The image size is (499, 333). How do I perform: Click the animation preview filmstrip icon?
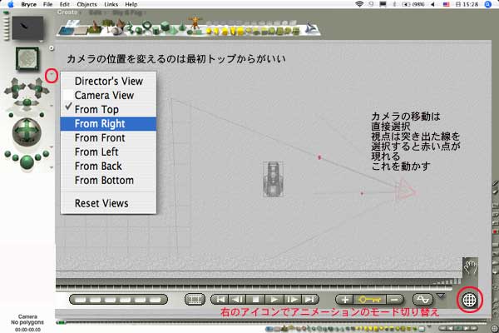[x=195, y=300]
